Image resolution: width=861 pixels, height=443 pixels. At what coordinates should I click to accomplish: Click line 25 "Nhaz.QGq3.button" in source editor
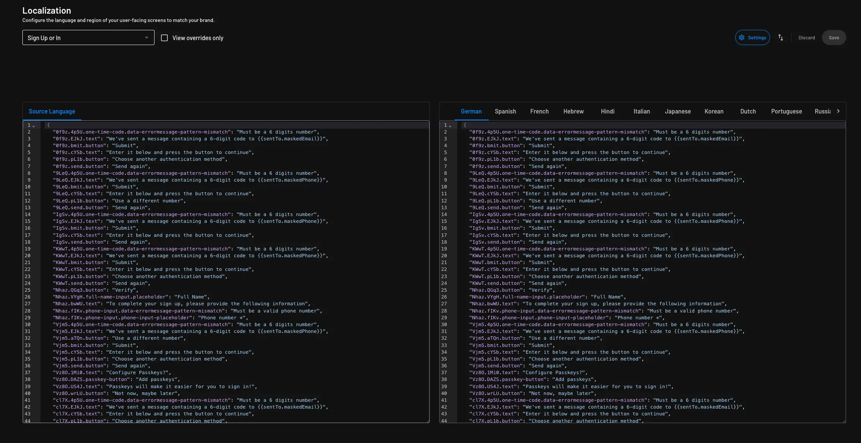(80, 290)
